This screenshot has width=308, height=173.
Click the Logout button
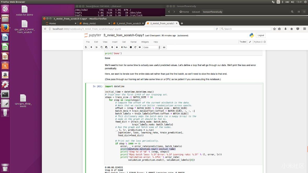pos(261,35)
